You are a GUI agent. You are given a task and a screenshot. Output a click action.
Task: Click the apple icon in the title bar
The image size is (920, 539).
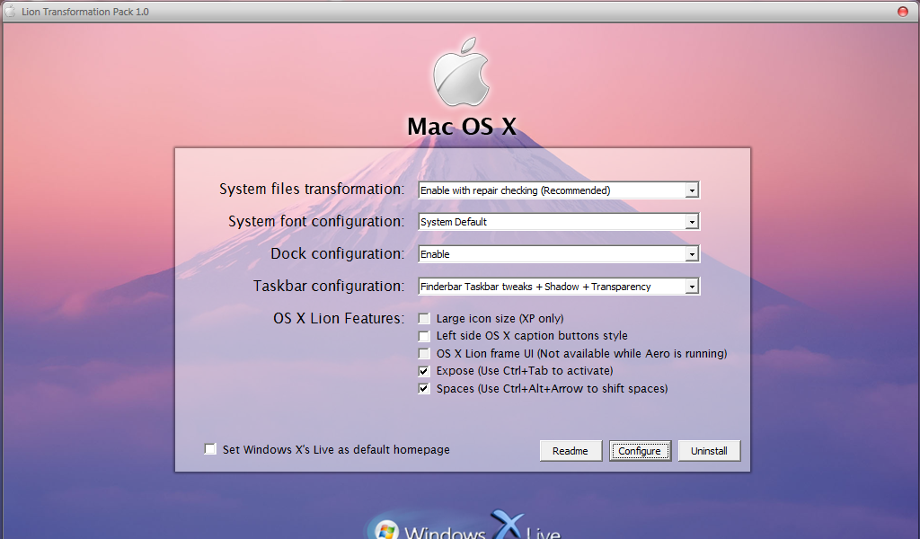[11, 11]
